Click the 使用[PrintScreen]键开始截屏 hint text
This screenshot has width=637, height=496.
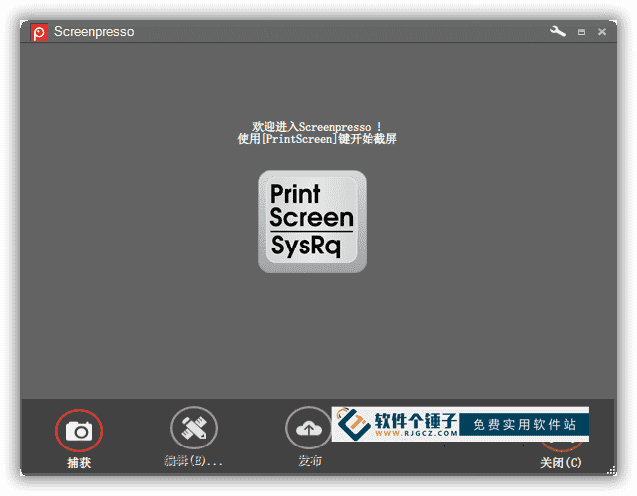tap(317, 139)
